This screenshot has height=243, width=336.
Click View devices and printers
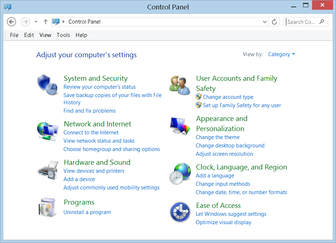pos(94,171)
